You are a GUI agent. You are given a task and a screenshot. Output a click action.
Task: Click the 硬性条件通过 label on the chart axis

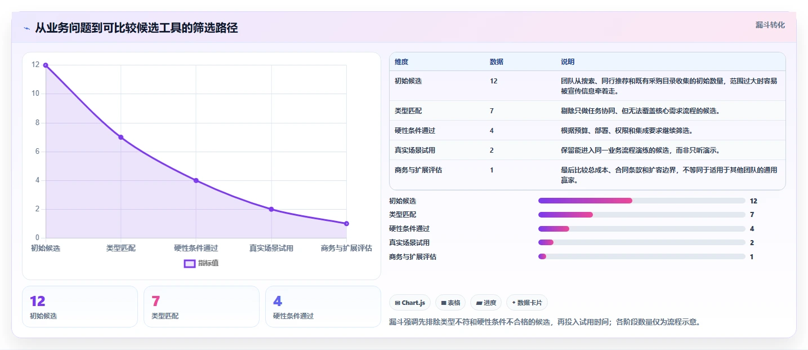point(196,248)
